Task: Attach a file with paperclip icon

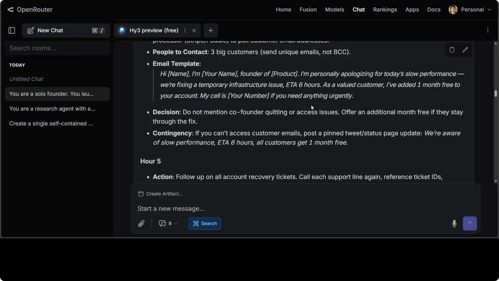Action: [141, 223]
